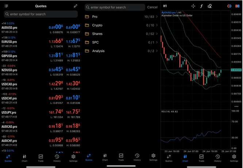Tap the current price label 0.69005 on chart
Image resolution: width=243 pixels, height=168 pixels.
pyautogui.click(x=236, y=70)
